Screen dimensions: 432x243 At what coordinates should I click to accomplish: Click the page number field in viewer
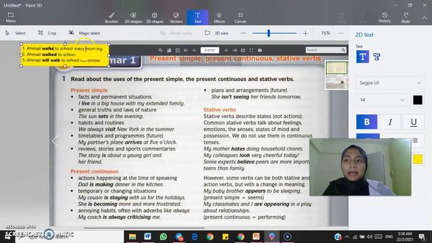coord(210,50)
